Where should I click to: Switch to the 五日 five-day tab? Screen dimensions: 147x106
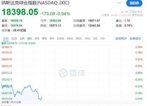(14, 39)
